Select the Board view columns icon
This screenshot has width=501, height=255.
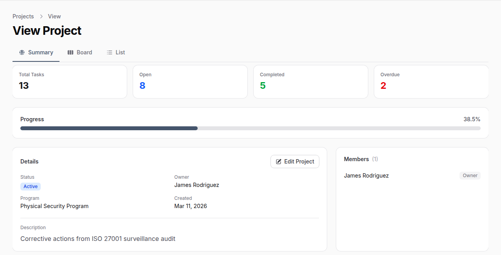70,52
